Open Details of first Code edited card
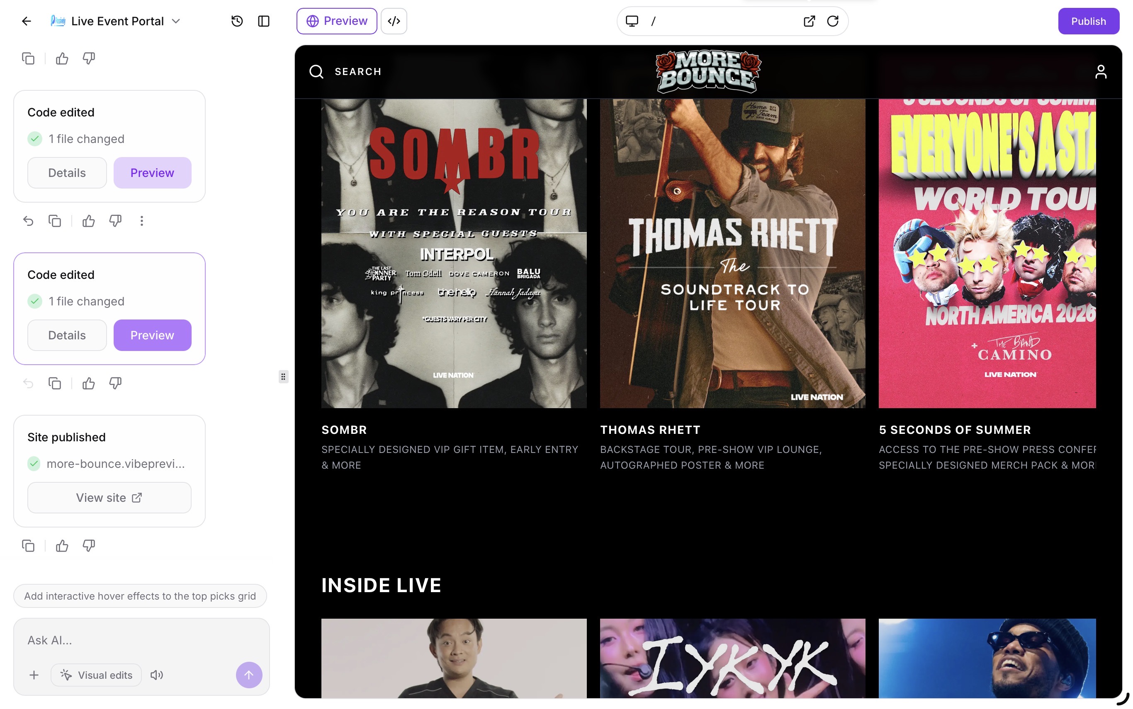Screen dimensions: 1133x709 pyautogui.click(x=67, y=172)
